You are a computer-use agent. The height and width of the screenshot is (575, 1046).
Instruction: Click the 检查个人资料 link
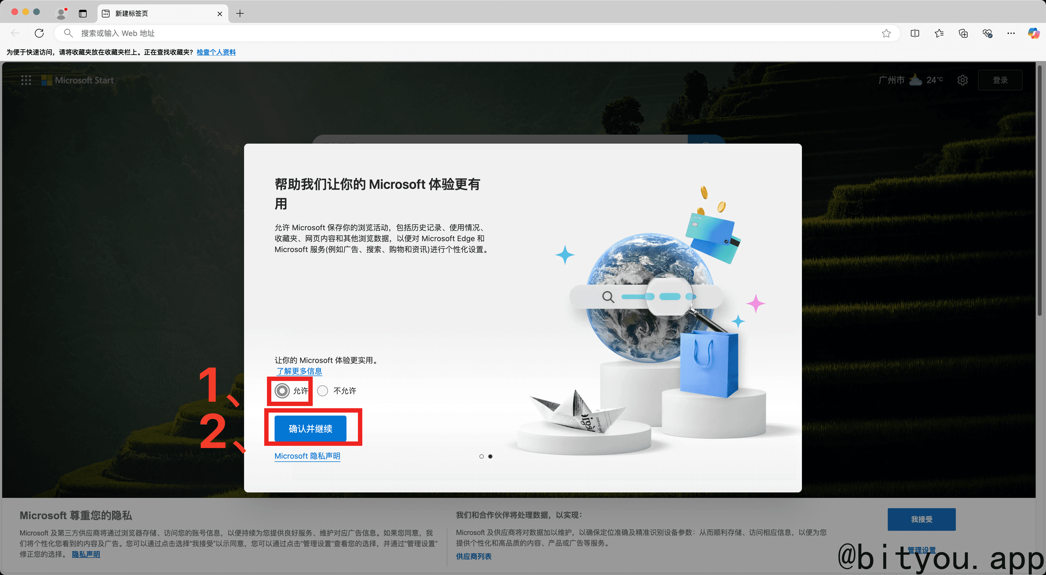(x=216, y=52)
